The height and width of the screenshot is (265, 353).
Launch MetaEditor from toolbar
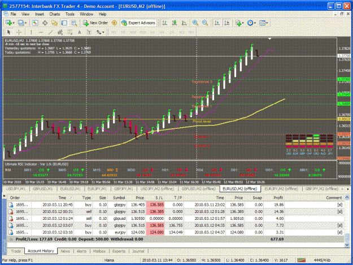114,23
